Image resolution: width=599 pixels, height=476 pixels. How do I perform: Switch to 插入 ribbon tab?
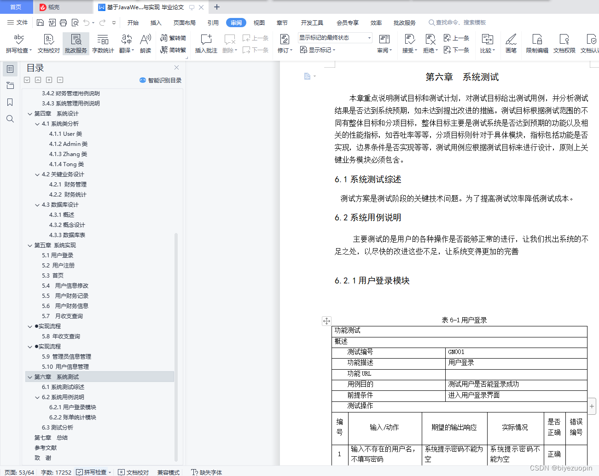click(156, 23)
